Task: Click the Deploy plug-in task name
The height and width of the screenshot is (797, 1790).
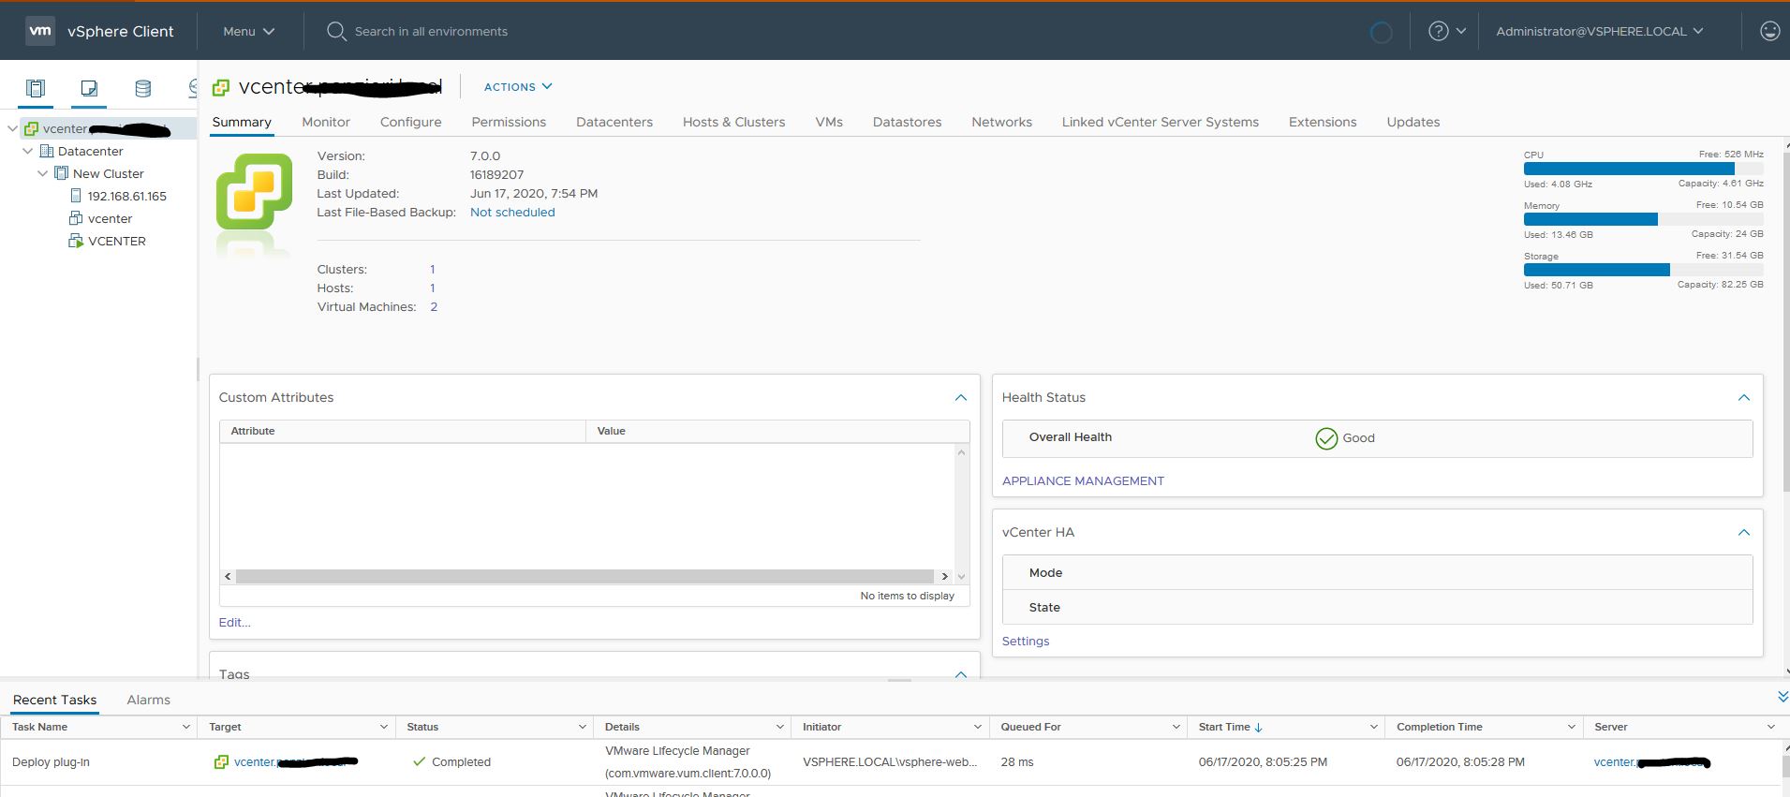Action: click(x=51, y=762)
